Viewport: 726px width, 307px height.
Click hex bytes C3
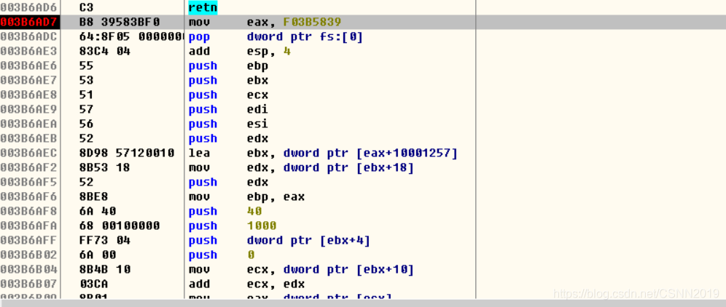(86, 7)
